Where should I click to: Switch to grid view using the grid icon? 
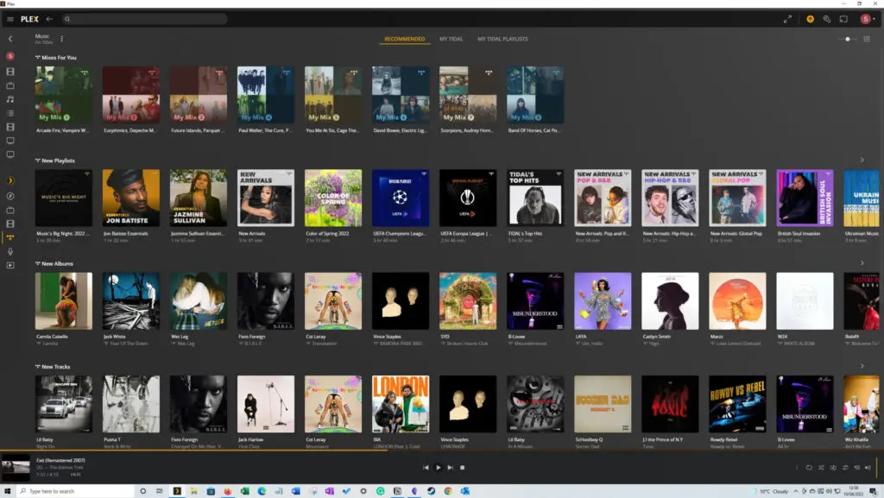coord(867,39)
